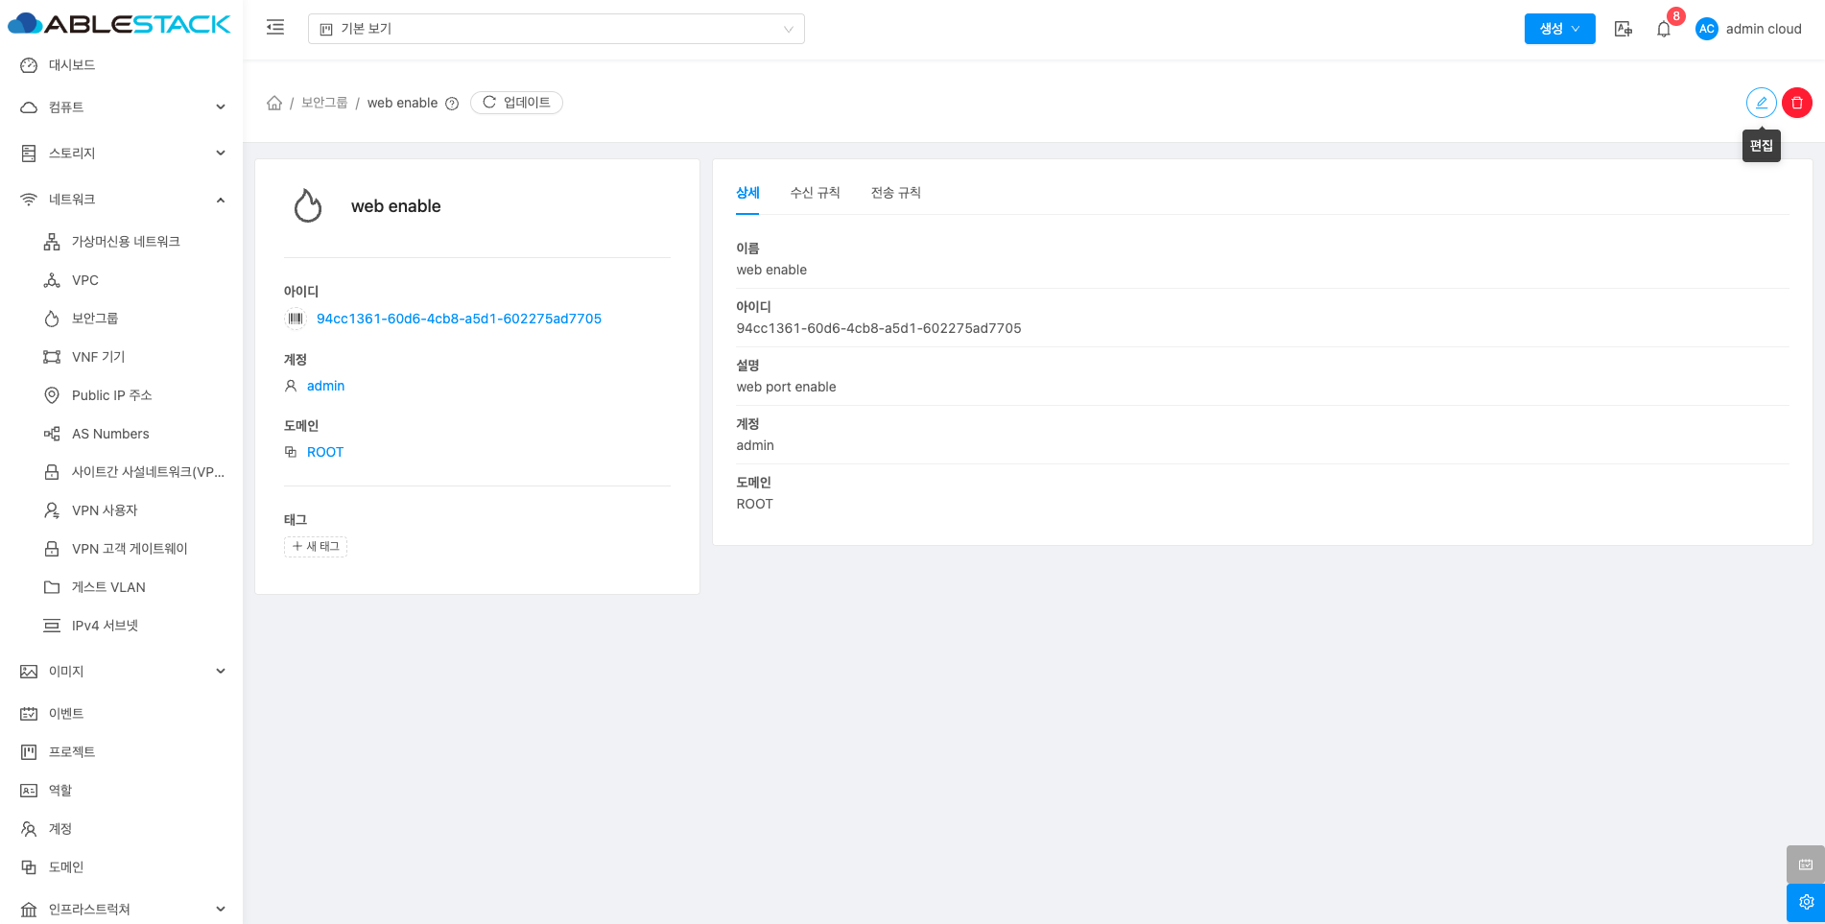Open the settings gear at bottom right

coord(1806,902)
